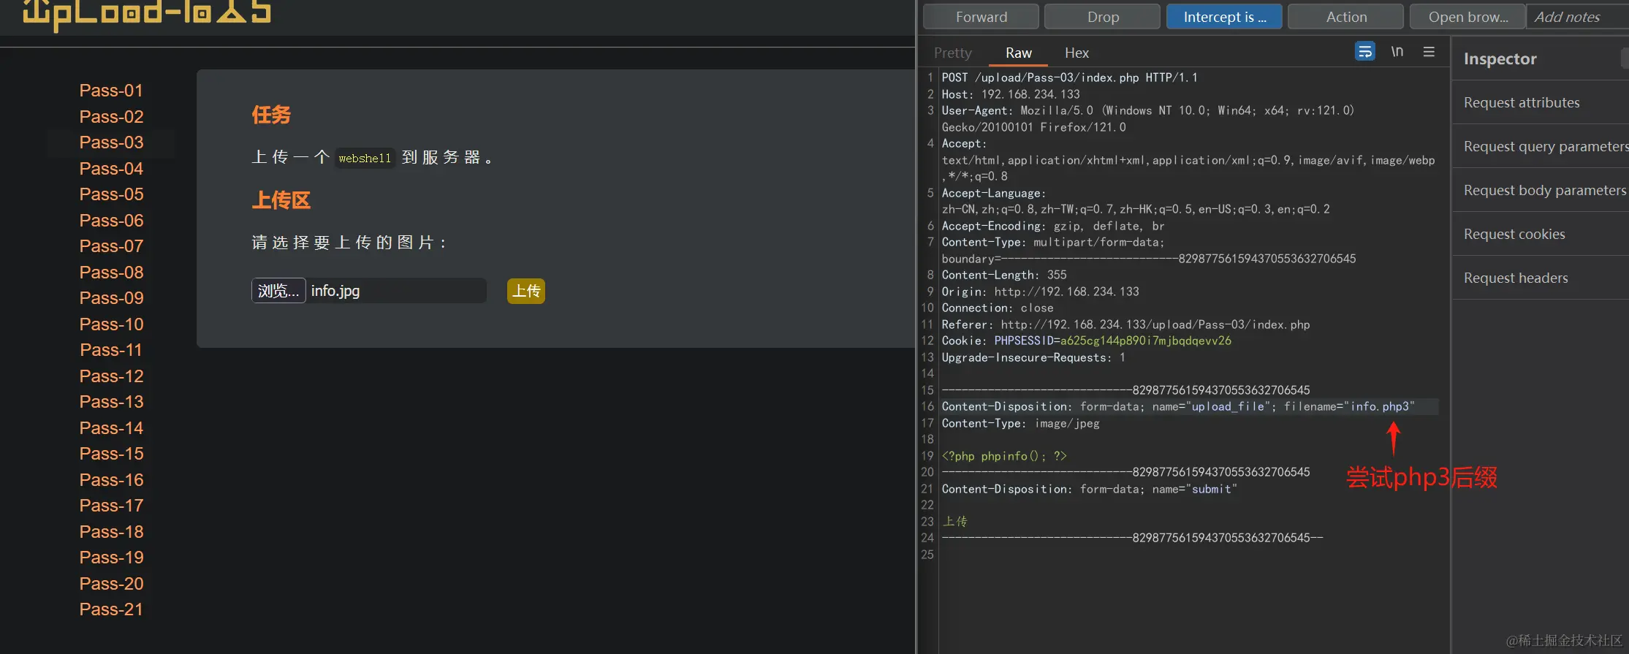Switch to the Pretty tab
The image size is (1629, 654).
pyautogui.click(x=952, y=53)
